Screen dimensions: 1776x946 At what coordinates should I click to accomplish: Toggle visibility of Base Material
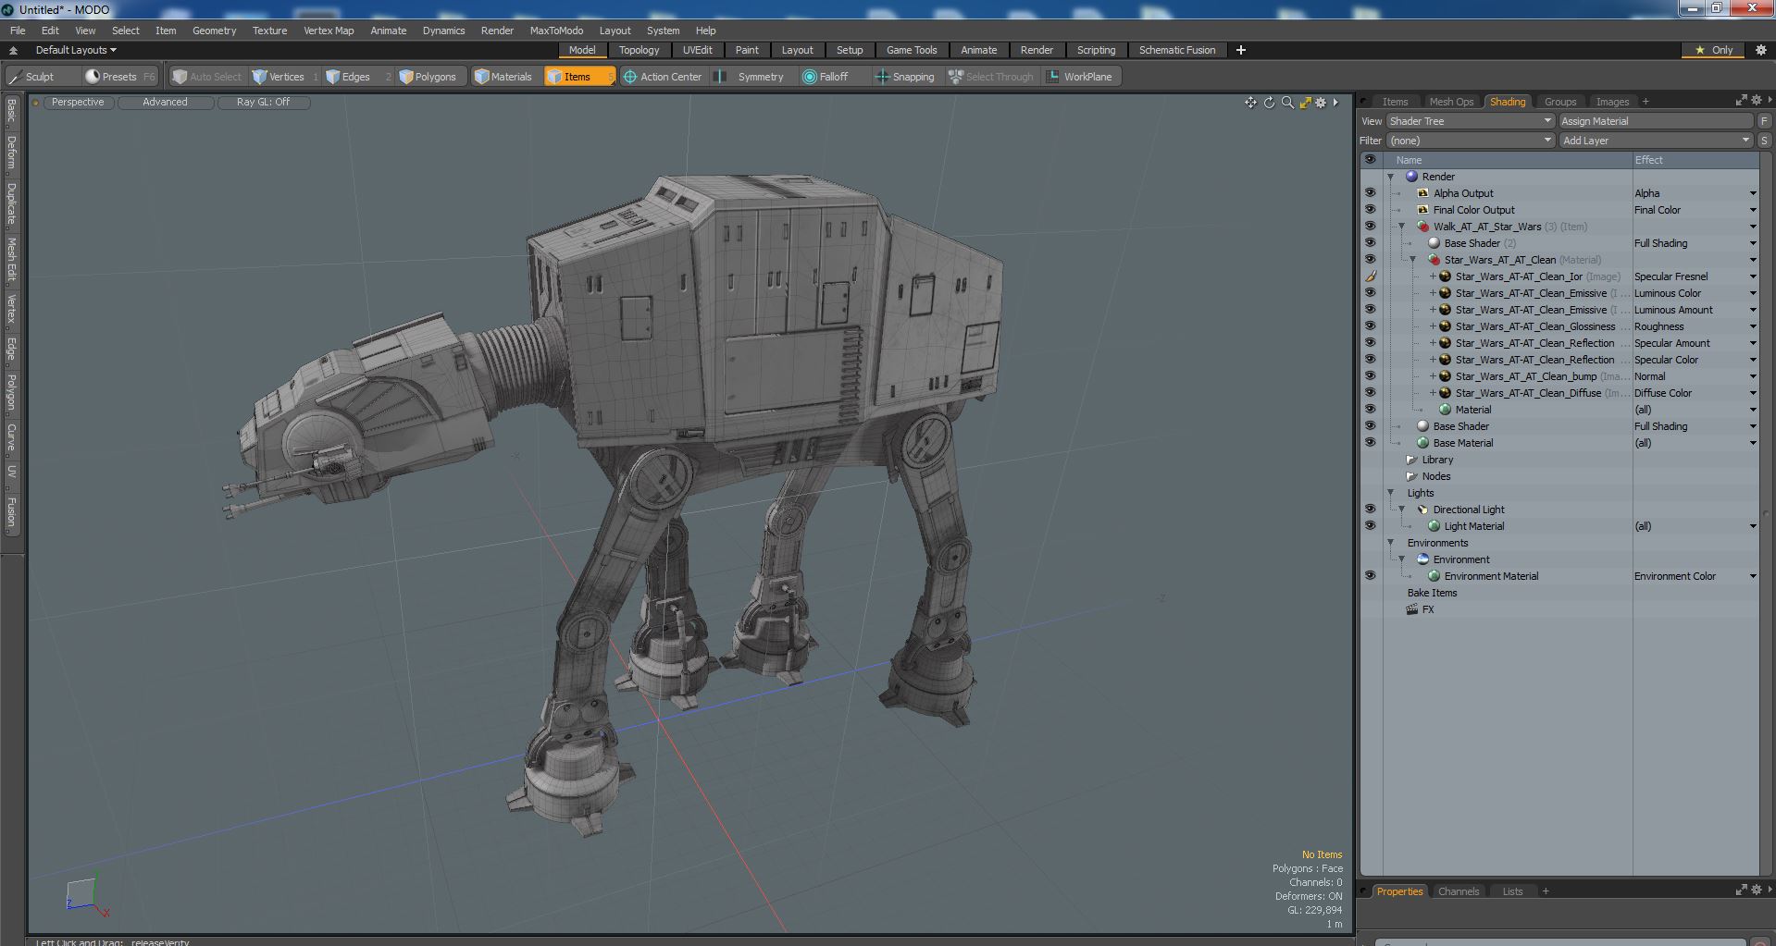click(1370, 443)
